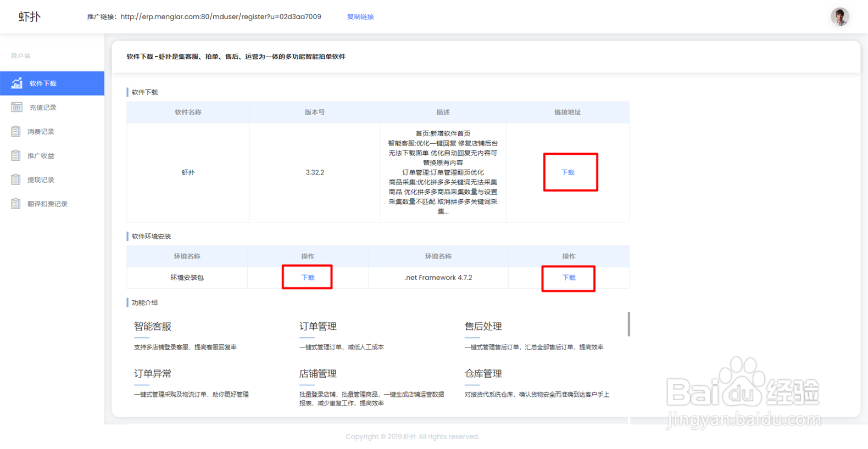Click the 订单异常 feature heading
Screen dimensions: 868x449
click(153, 374)
